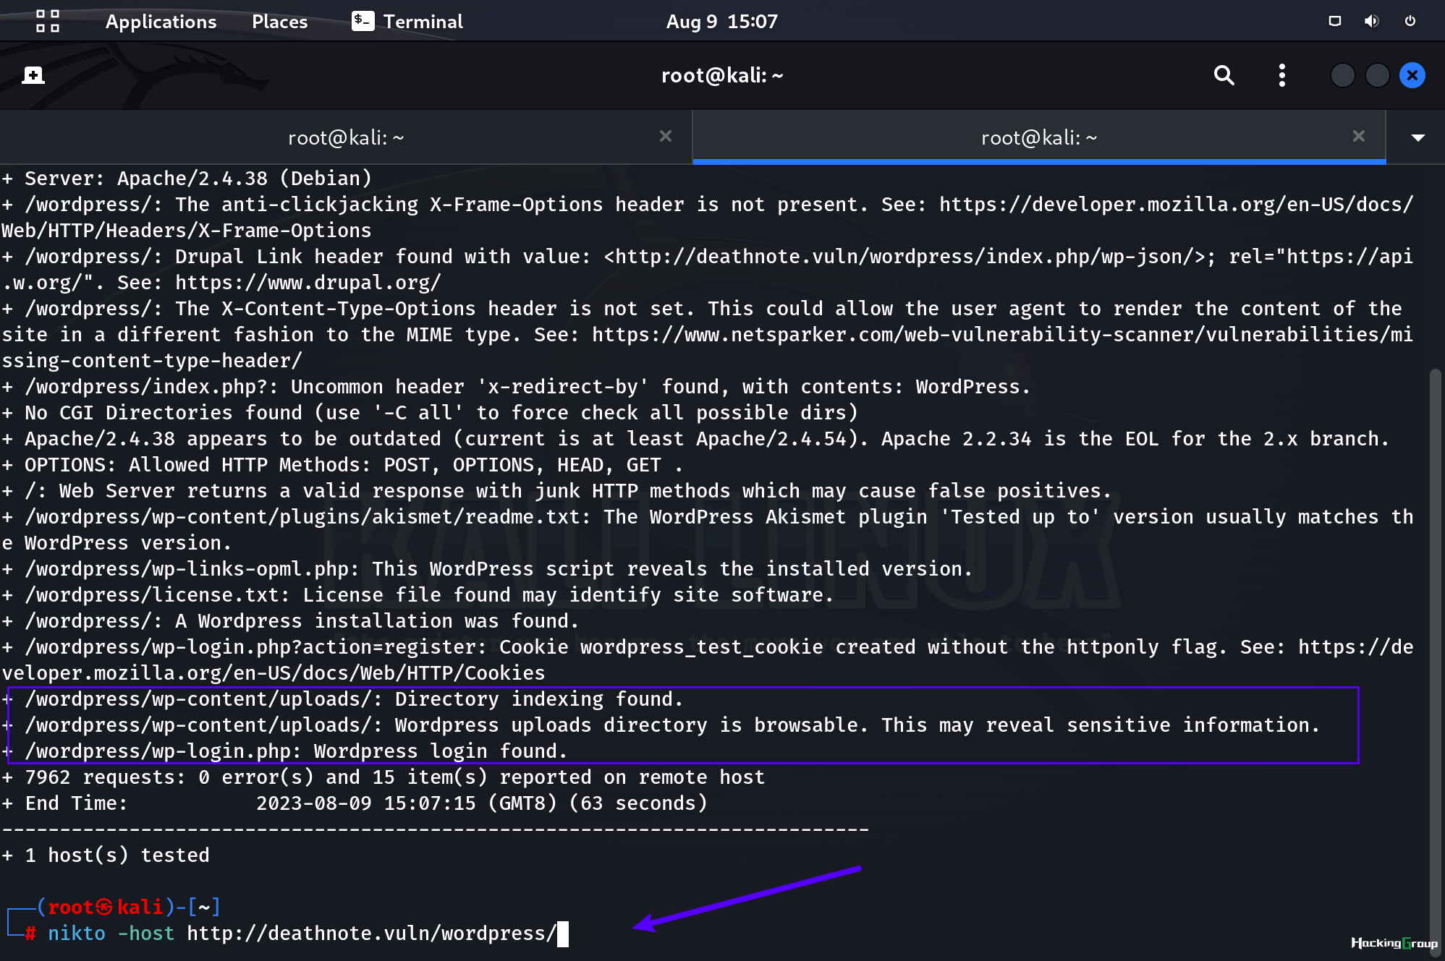
Task: Click the 'Directory indexing found' line
Action: [x=342, y=699]
